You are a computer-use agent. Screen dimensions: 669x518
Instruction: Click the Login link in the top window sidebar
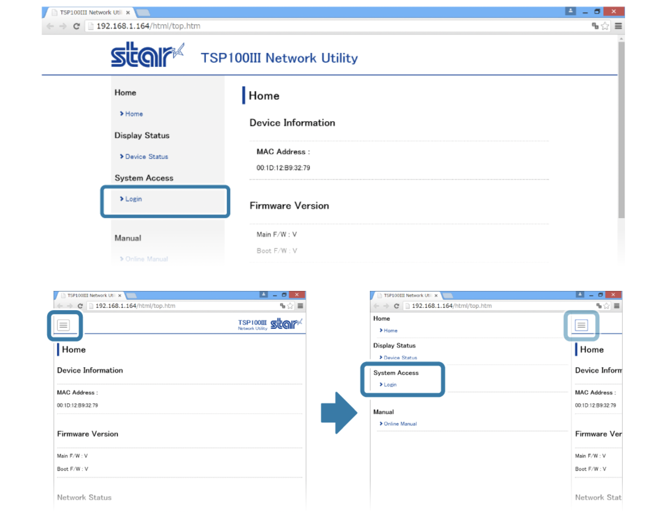point(133,199)
